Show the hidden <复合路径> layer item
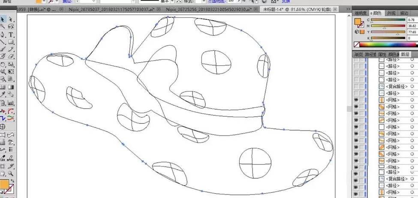Screen dimensions: 418x198 click(356, 86)
